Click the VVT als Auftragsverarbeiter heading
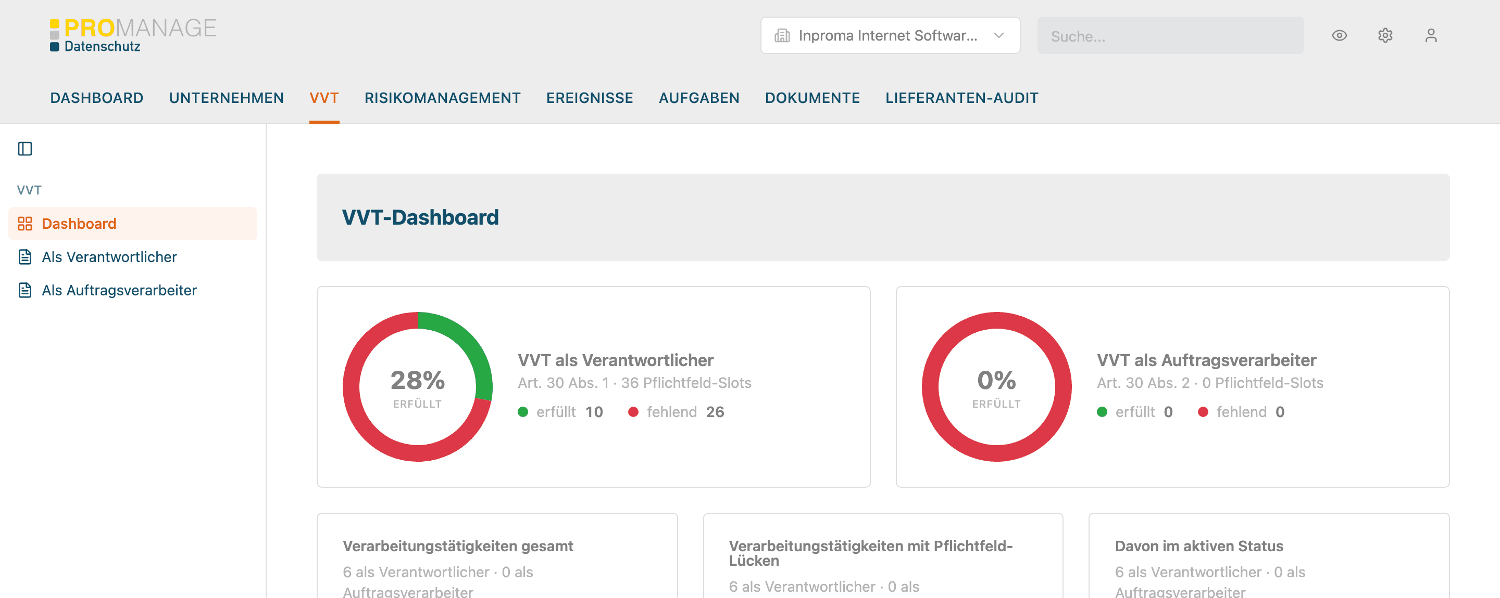 [1207, 360]
